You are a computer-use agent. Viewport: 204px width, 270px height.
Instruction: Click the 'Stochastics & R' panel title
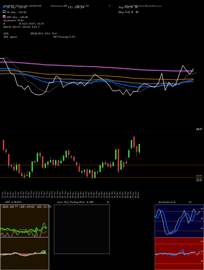[x=166, y=202]
